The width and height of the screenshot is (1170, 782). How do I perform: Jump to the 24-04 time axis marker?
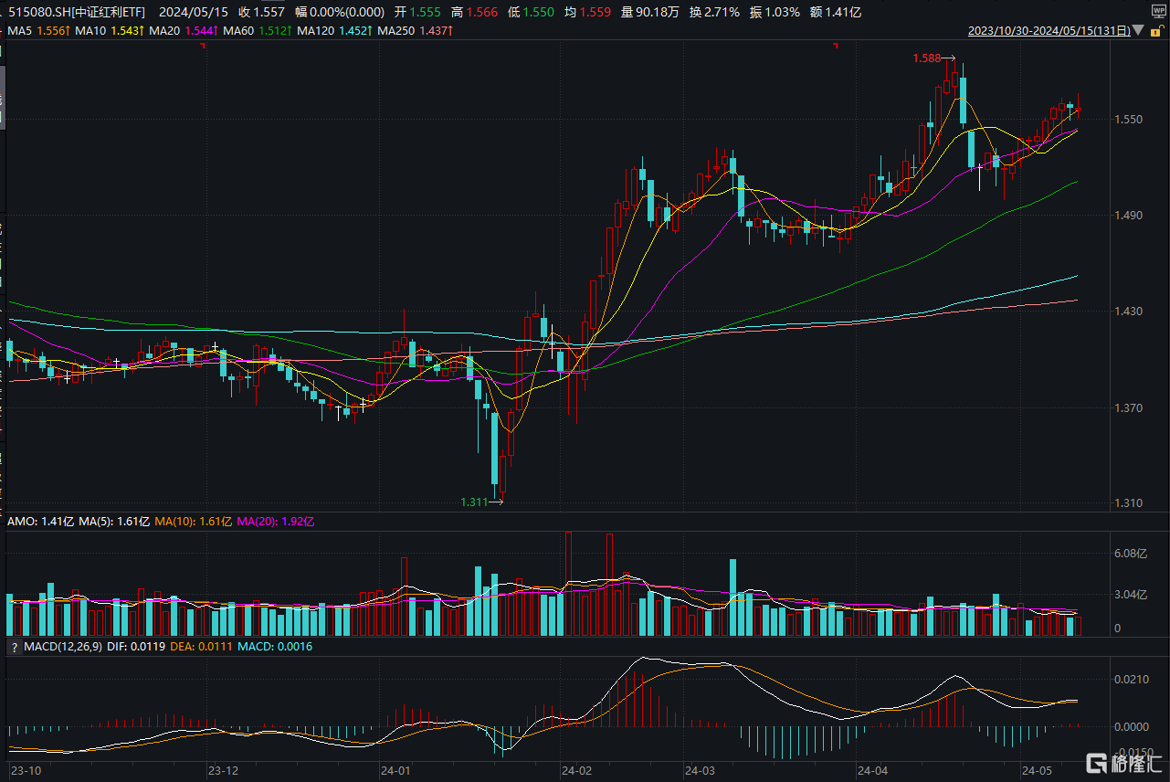tap(873, 772)
